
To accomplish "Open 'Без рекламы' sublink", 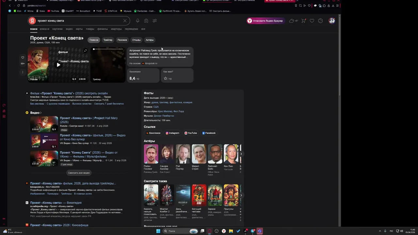I will click(37, 104).
